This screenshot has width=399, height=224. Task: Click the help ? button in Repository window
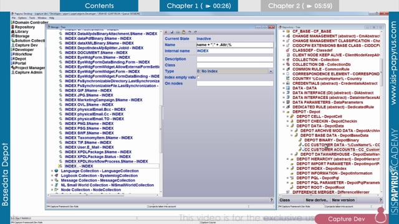[381, 200]
